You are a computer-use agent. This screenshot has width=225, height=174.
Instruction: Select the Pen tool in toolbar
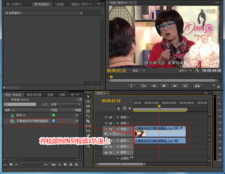[88, 135]
